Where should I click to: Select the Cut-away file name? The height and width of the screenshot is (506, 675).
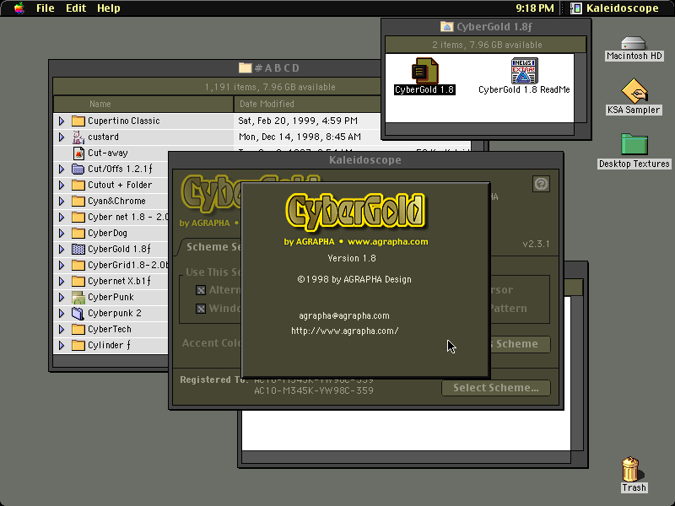tap(108, 153)
